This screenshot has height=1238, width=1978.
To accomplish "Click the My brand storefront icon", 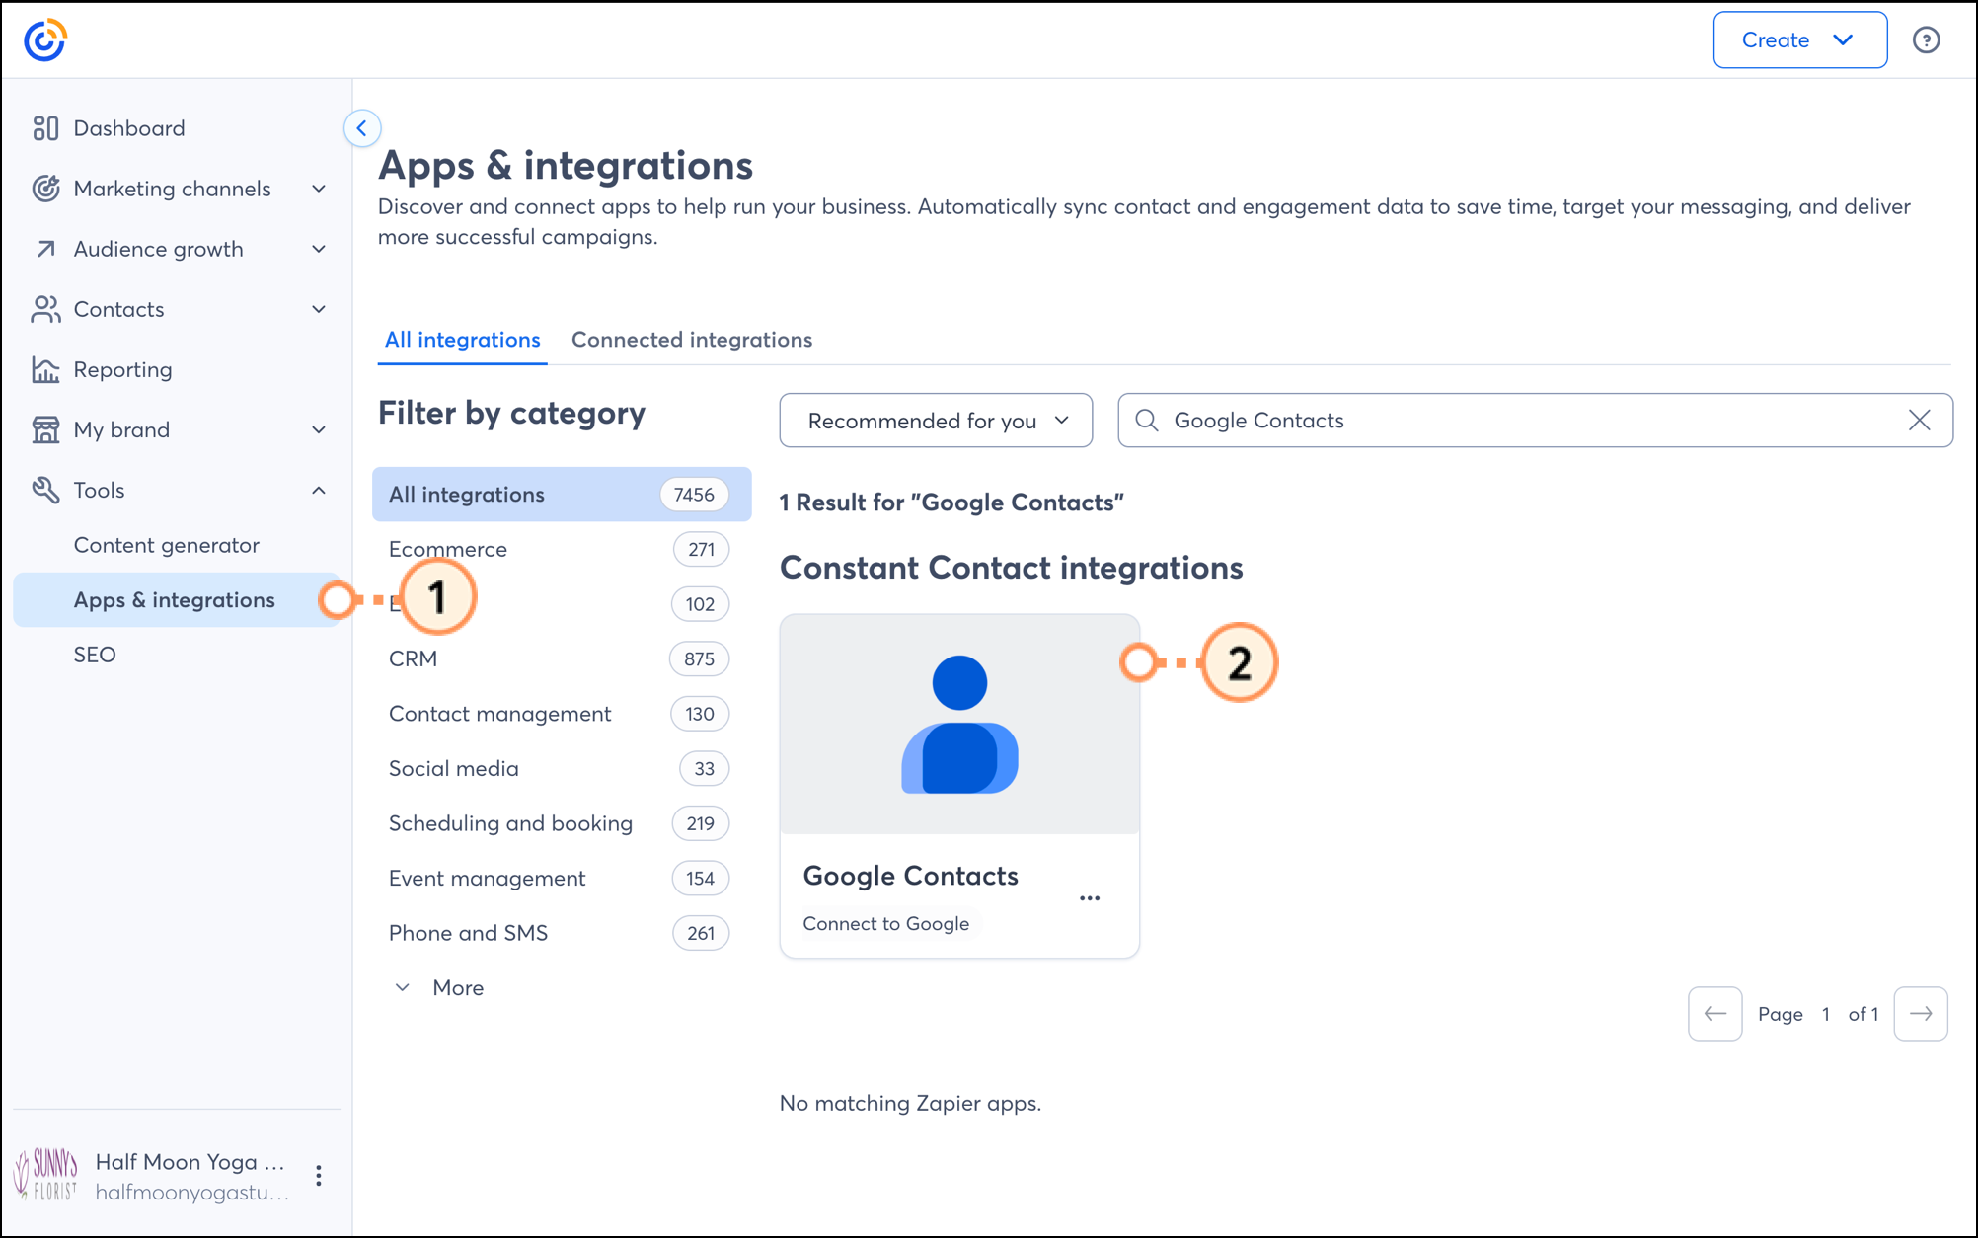I will coord(45,429).
